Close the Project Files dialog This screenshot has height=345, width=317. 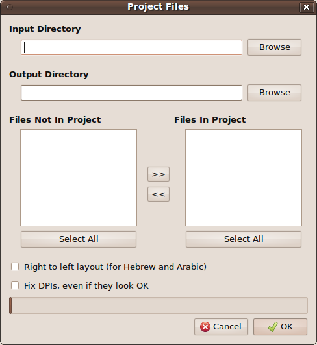coord(307,7)
